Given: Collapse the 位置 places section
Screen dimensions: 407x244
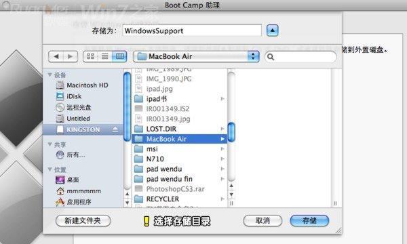Looking at the screenshot, I should [x=50, y=169].
